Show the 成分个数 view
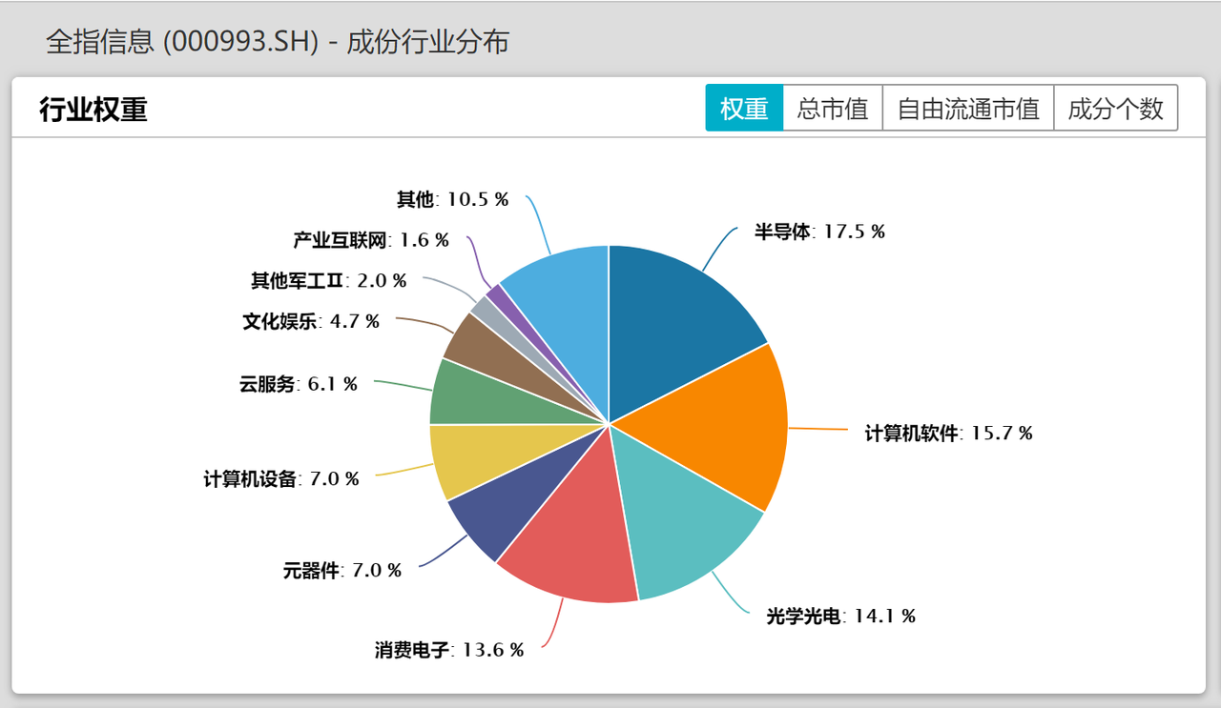 point(1115,109)
